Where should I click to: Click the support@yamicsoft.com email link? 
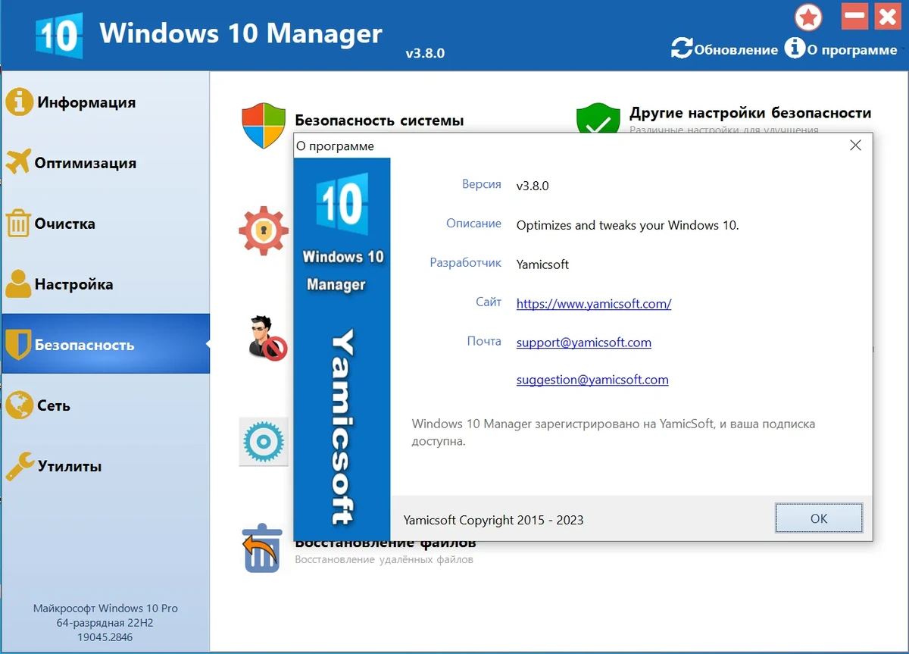click(x=584, y=343)
